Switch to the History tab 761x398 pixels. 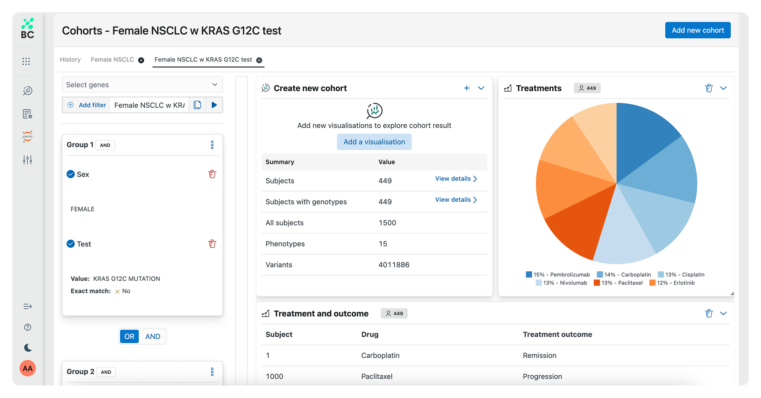click(70, 60)
